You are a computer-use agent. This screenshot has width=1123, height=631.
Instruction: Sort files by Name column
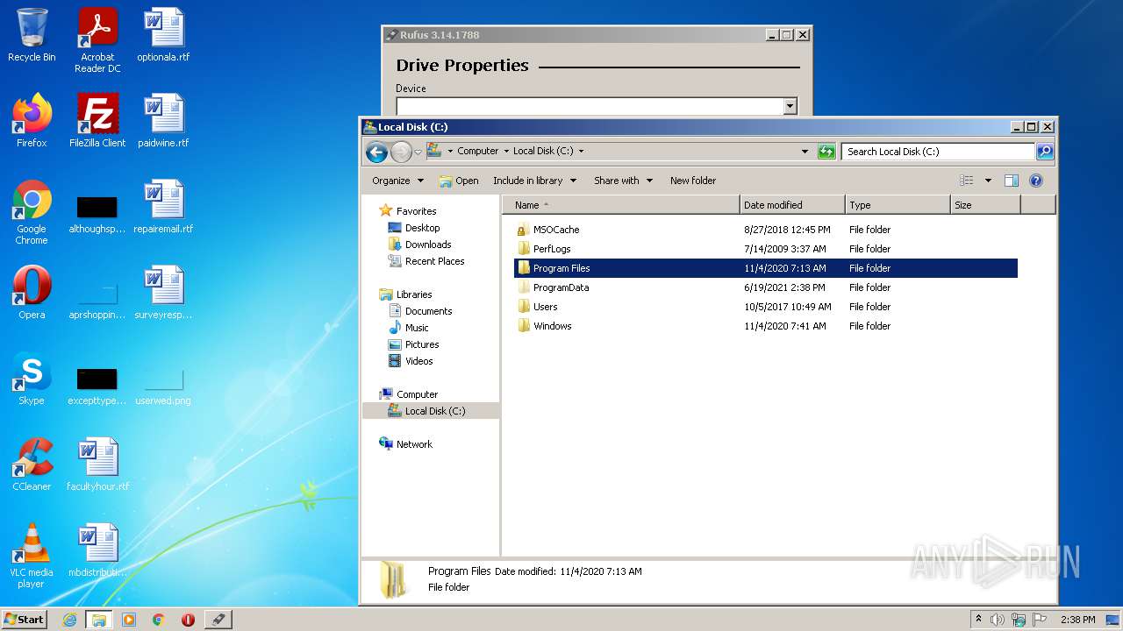coord(621,205)
